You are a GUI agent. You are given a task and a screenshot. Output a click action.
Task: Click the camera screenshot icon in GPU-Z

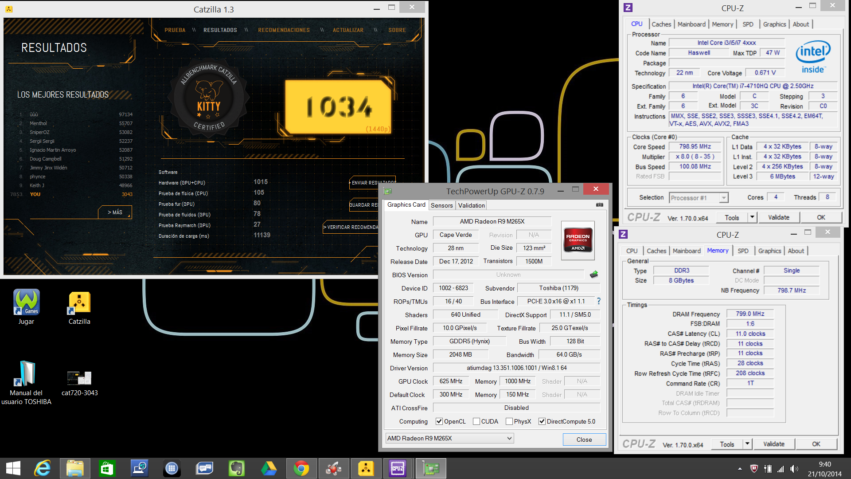click(x=599, y=205)
